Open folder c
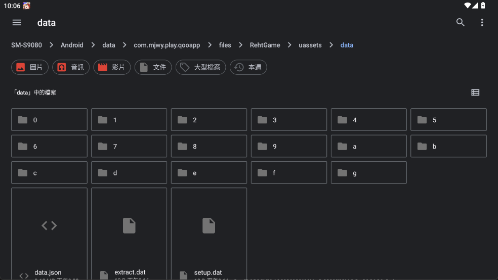The image size is (498, 280). 49,172
